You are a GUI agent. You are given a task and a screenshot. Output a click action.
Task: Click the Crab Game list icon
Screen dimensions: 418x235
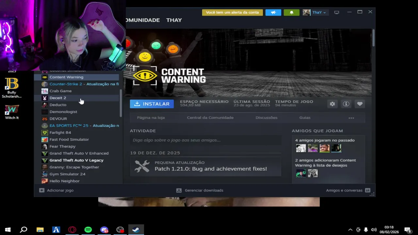point(44,91)
